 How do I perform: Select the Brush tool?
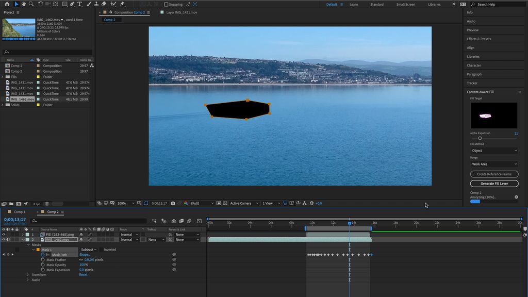pyautogui.click(x=88, y=4)
